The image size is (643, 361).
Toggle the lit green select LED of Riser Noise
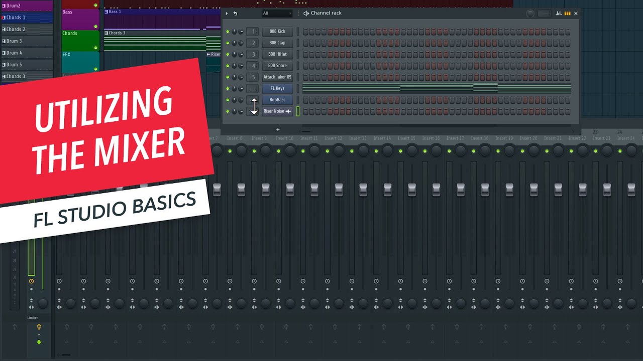297,111
